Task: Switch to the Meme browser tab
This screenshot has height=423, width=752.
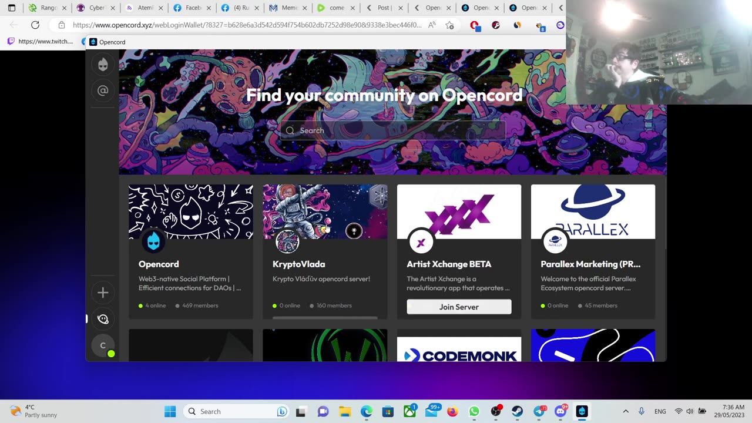Action: coord(288,8)
